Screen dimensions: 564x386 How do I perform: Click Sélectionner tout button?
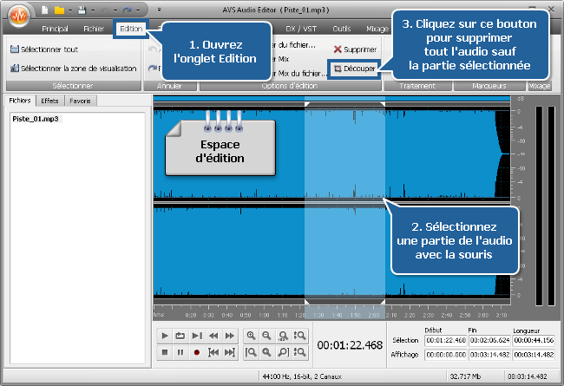pos(44,49)
